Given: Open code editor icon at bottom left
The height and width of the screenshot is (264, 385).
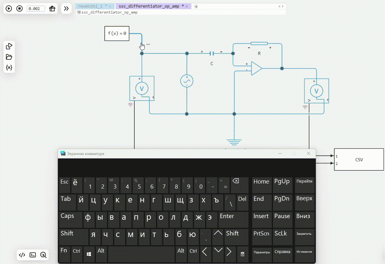Looking at the screenshot, I should (x=22, y=255).
